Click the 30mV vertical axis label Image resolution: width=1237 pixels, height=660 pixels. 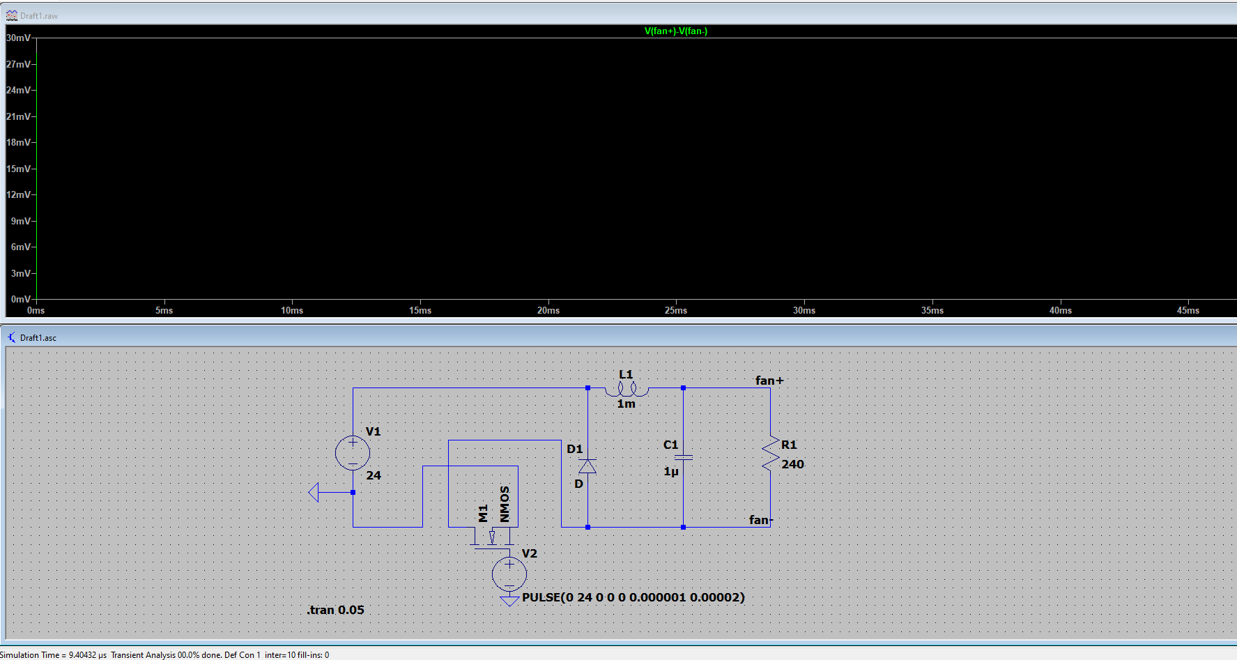pyautogui.click(x=19, y=38)
